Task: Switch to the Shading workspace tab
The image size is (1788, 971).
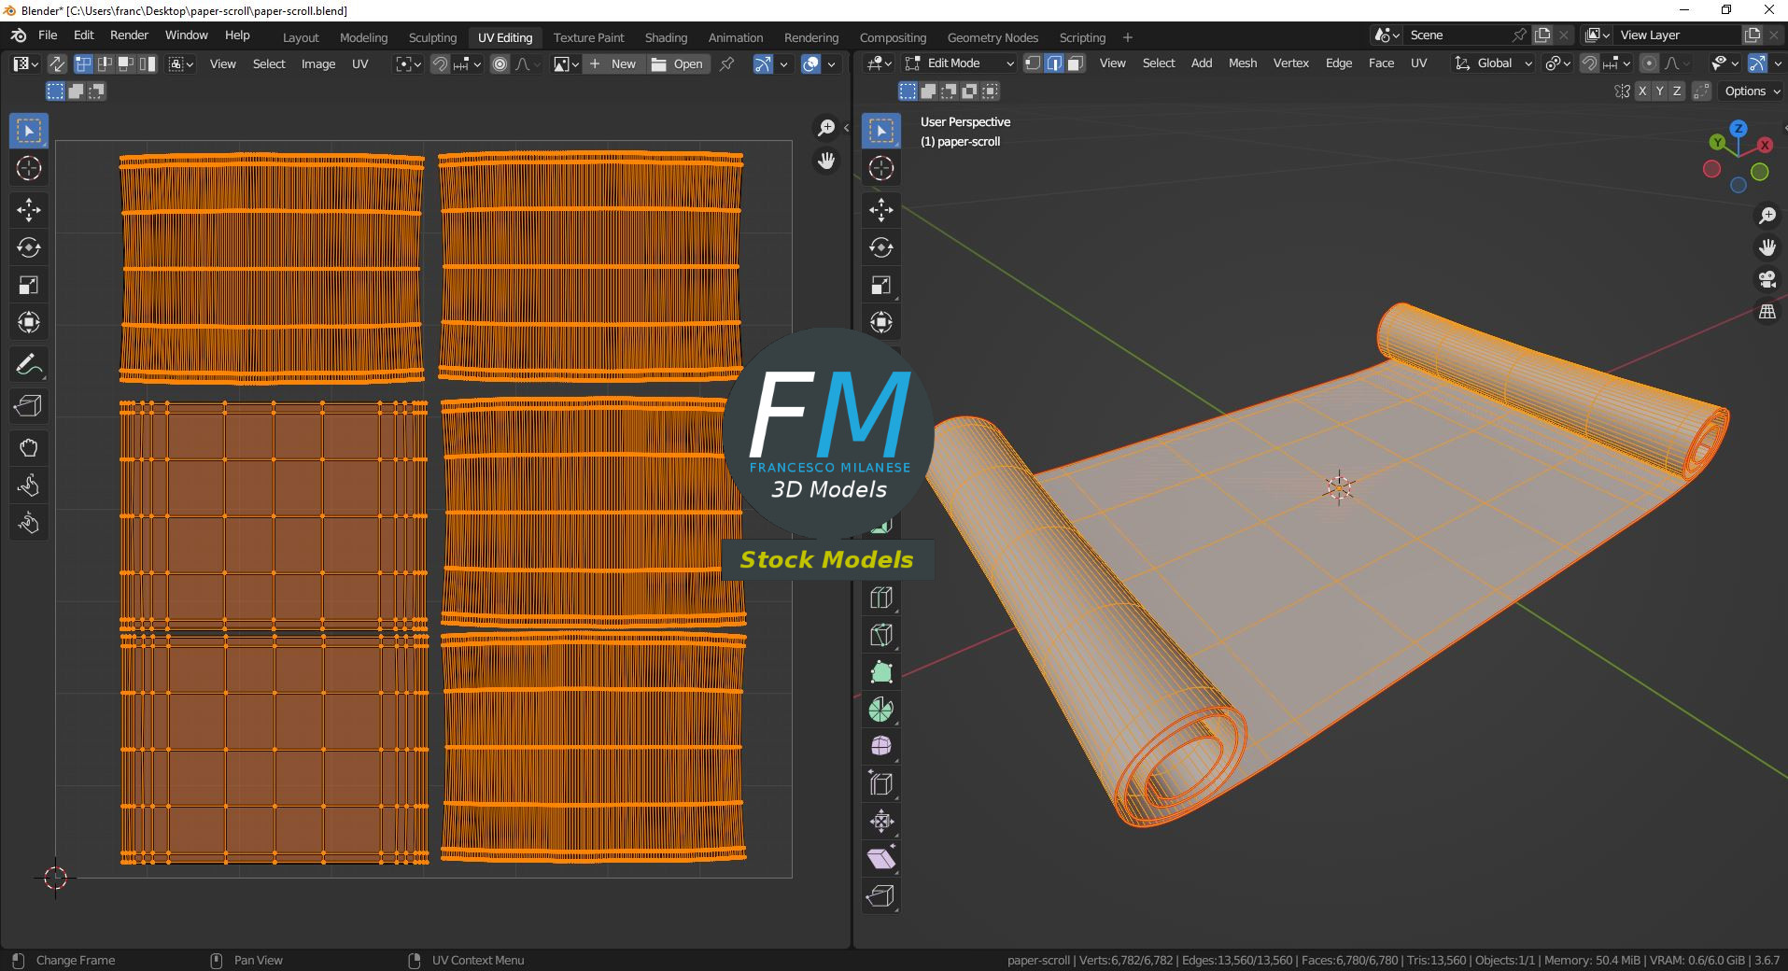Action: pos(666,37)
